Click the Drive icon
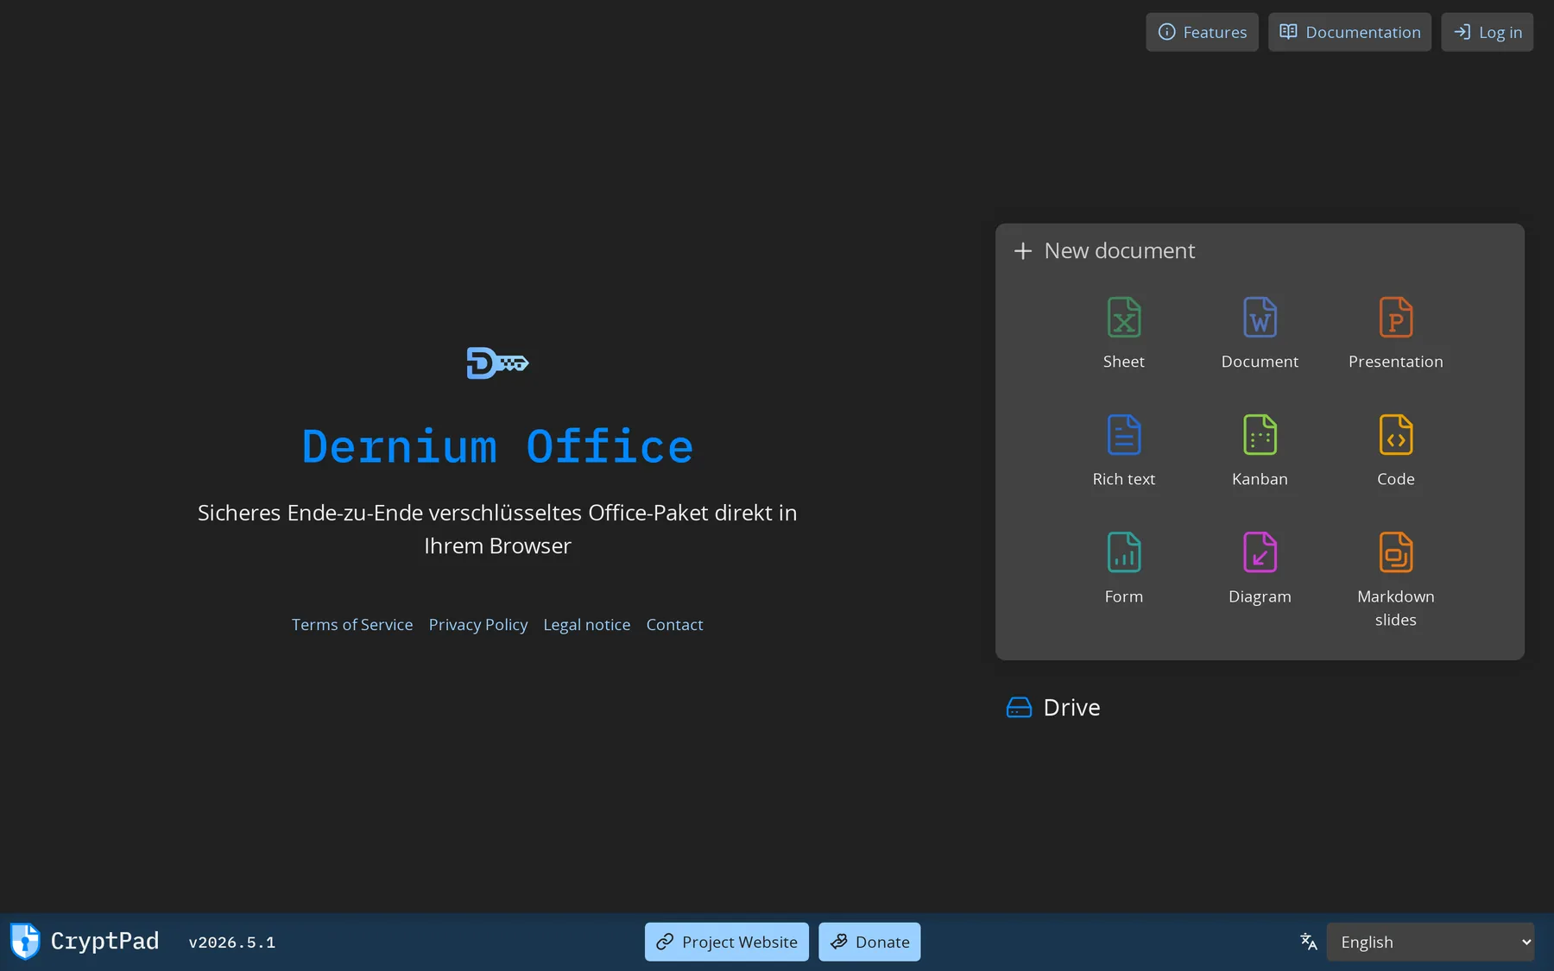The height and width of the screenshot is (971, 1554). (x=1019, y=708)
